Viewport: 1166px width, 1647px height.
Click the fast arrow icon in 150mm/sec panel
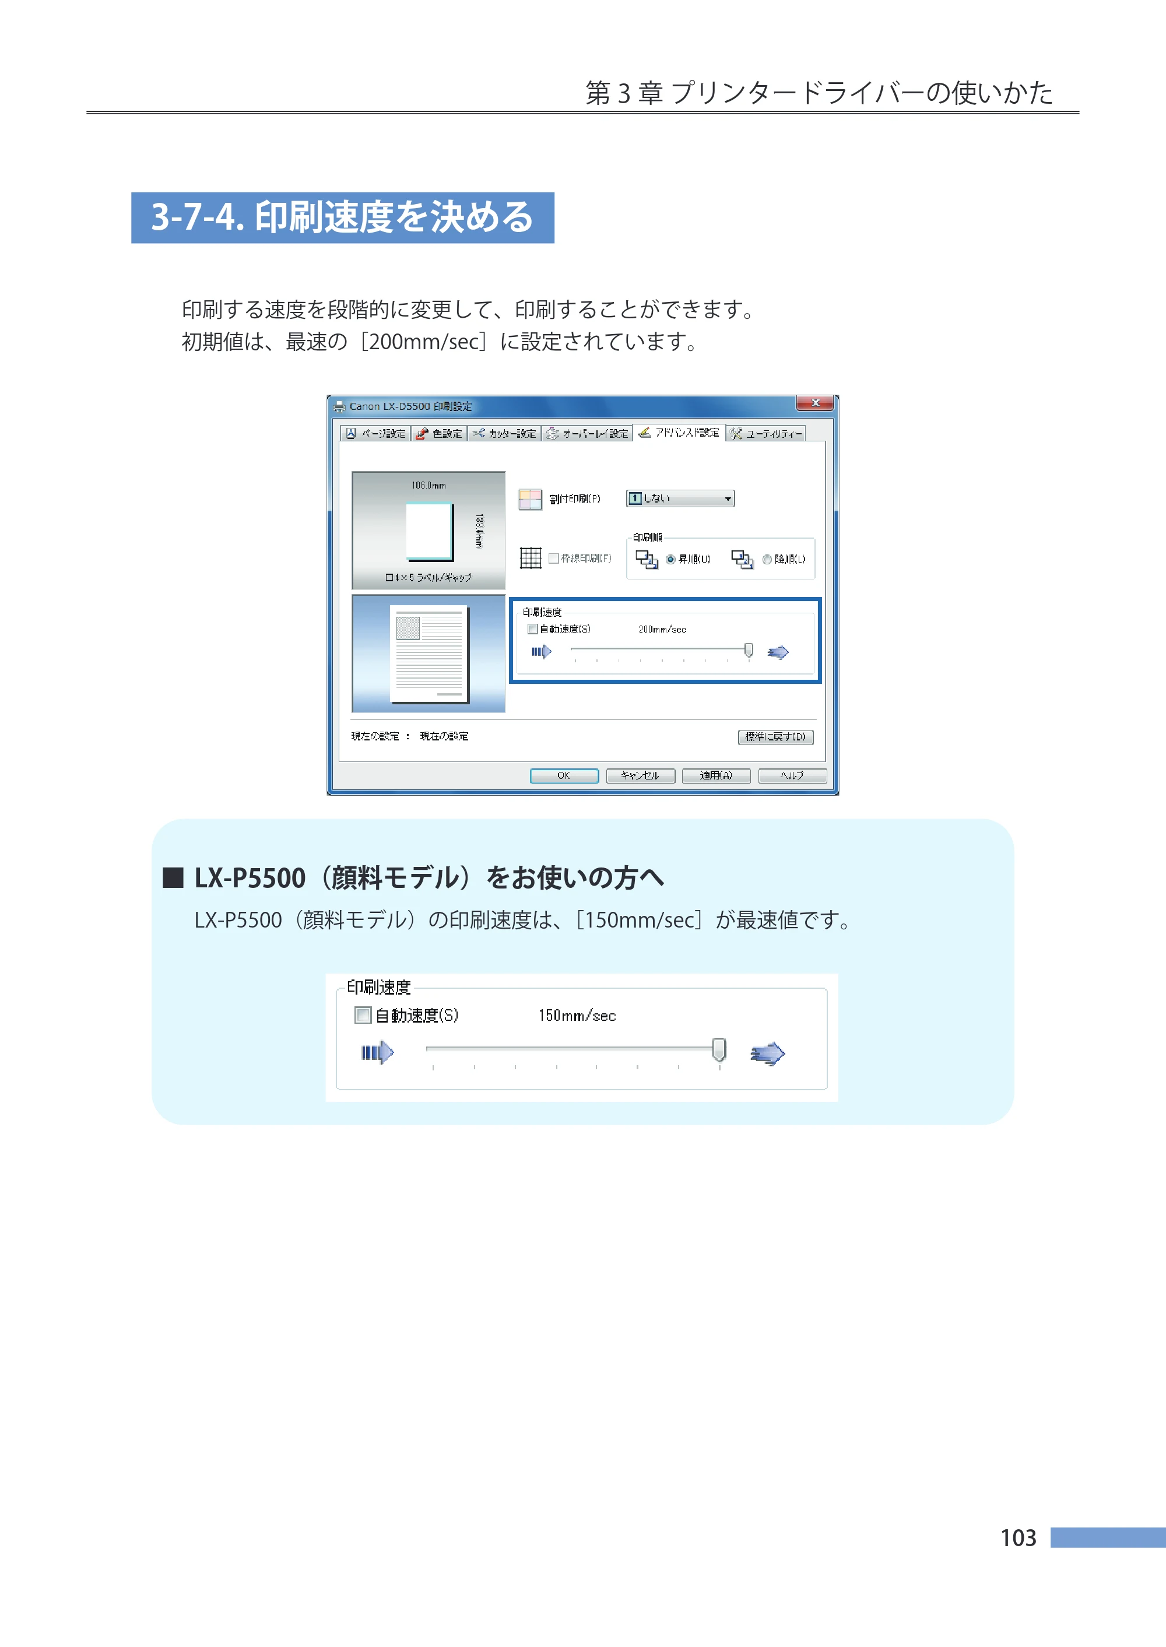click(x=768, y=1053)
